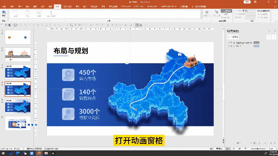The image size is (278, 156).
Task: Click the gray timing bar of first animation
Action: pyautogui.click(x=256, y=43)
